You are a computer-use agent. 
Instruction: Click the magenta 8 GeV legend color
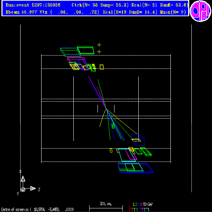coord(141,209)
